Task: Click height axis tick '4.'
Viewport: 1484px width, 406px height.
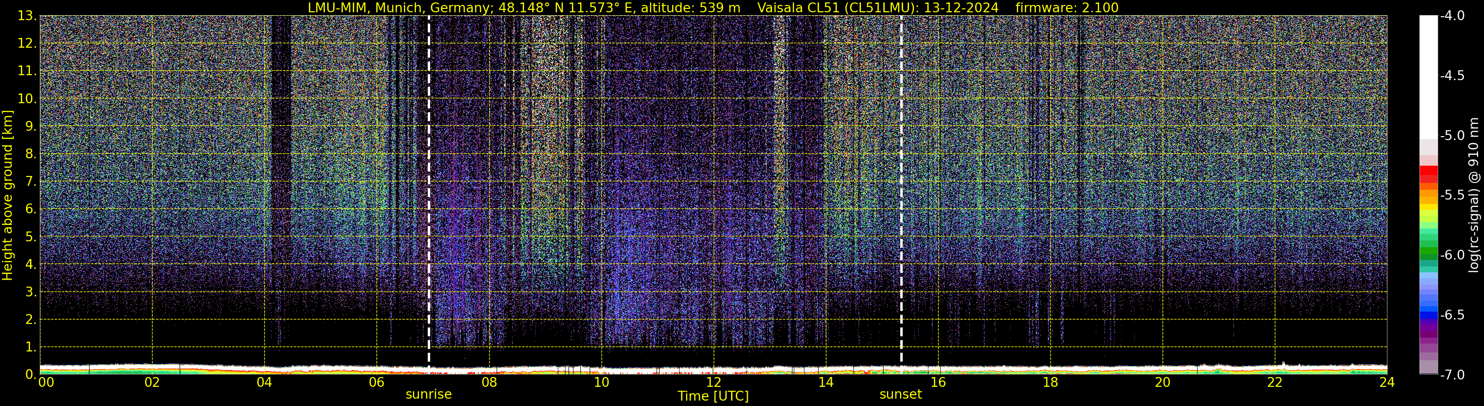Action: [31, 264]
